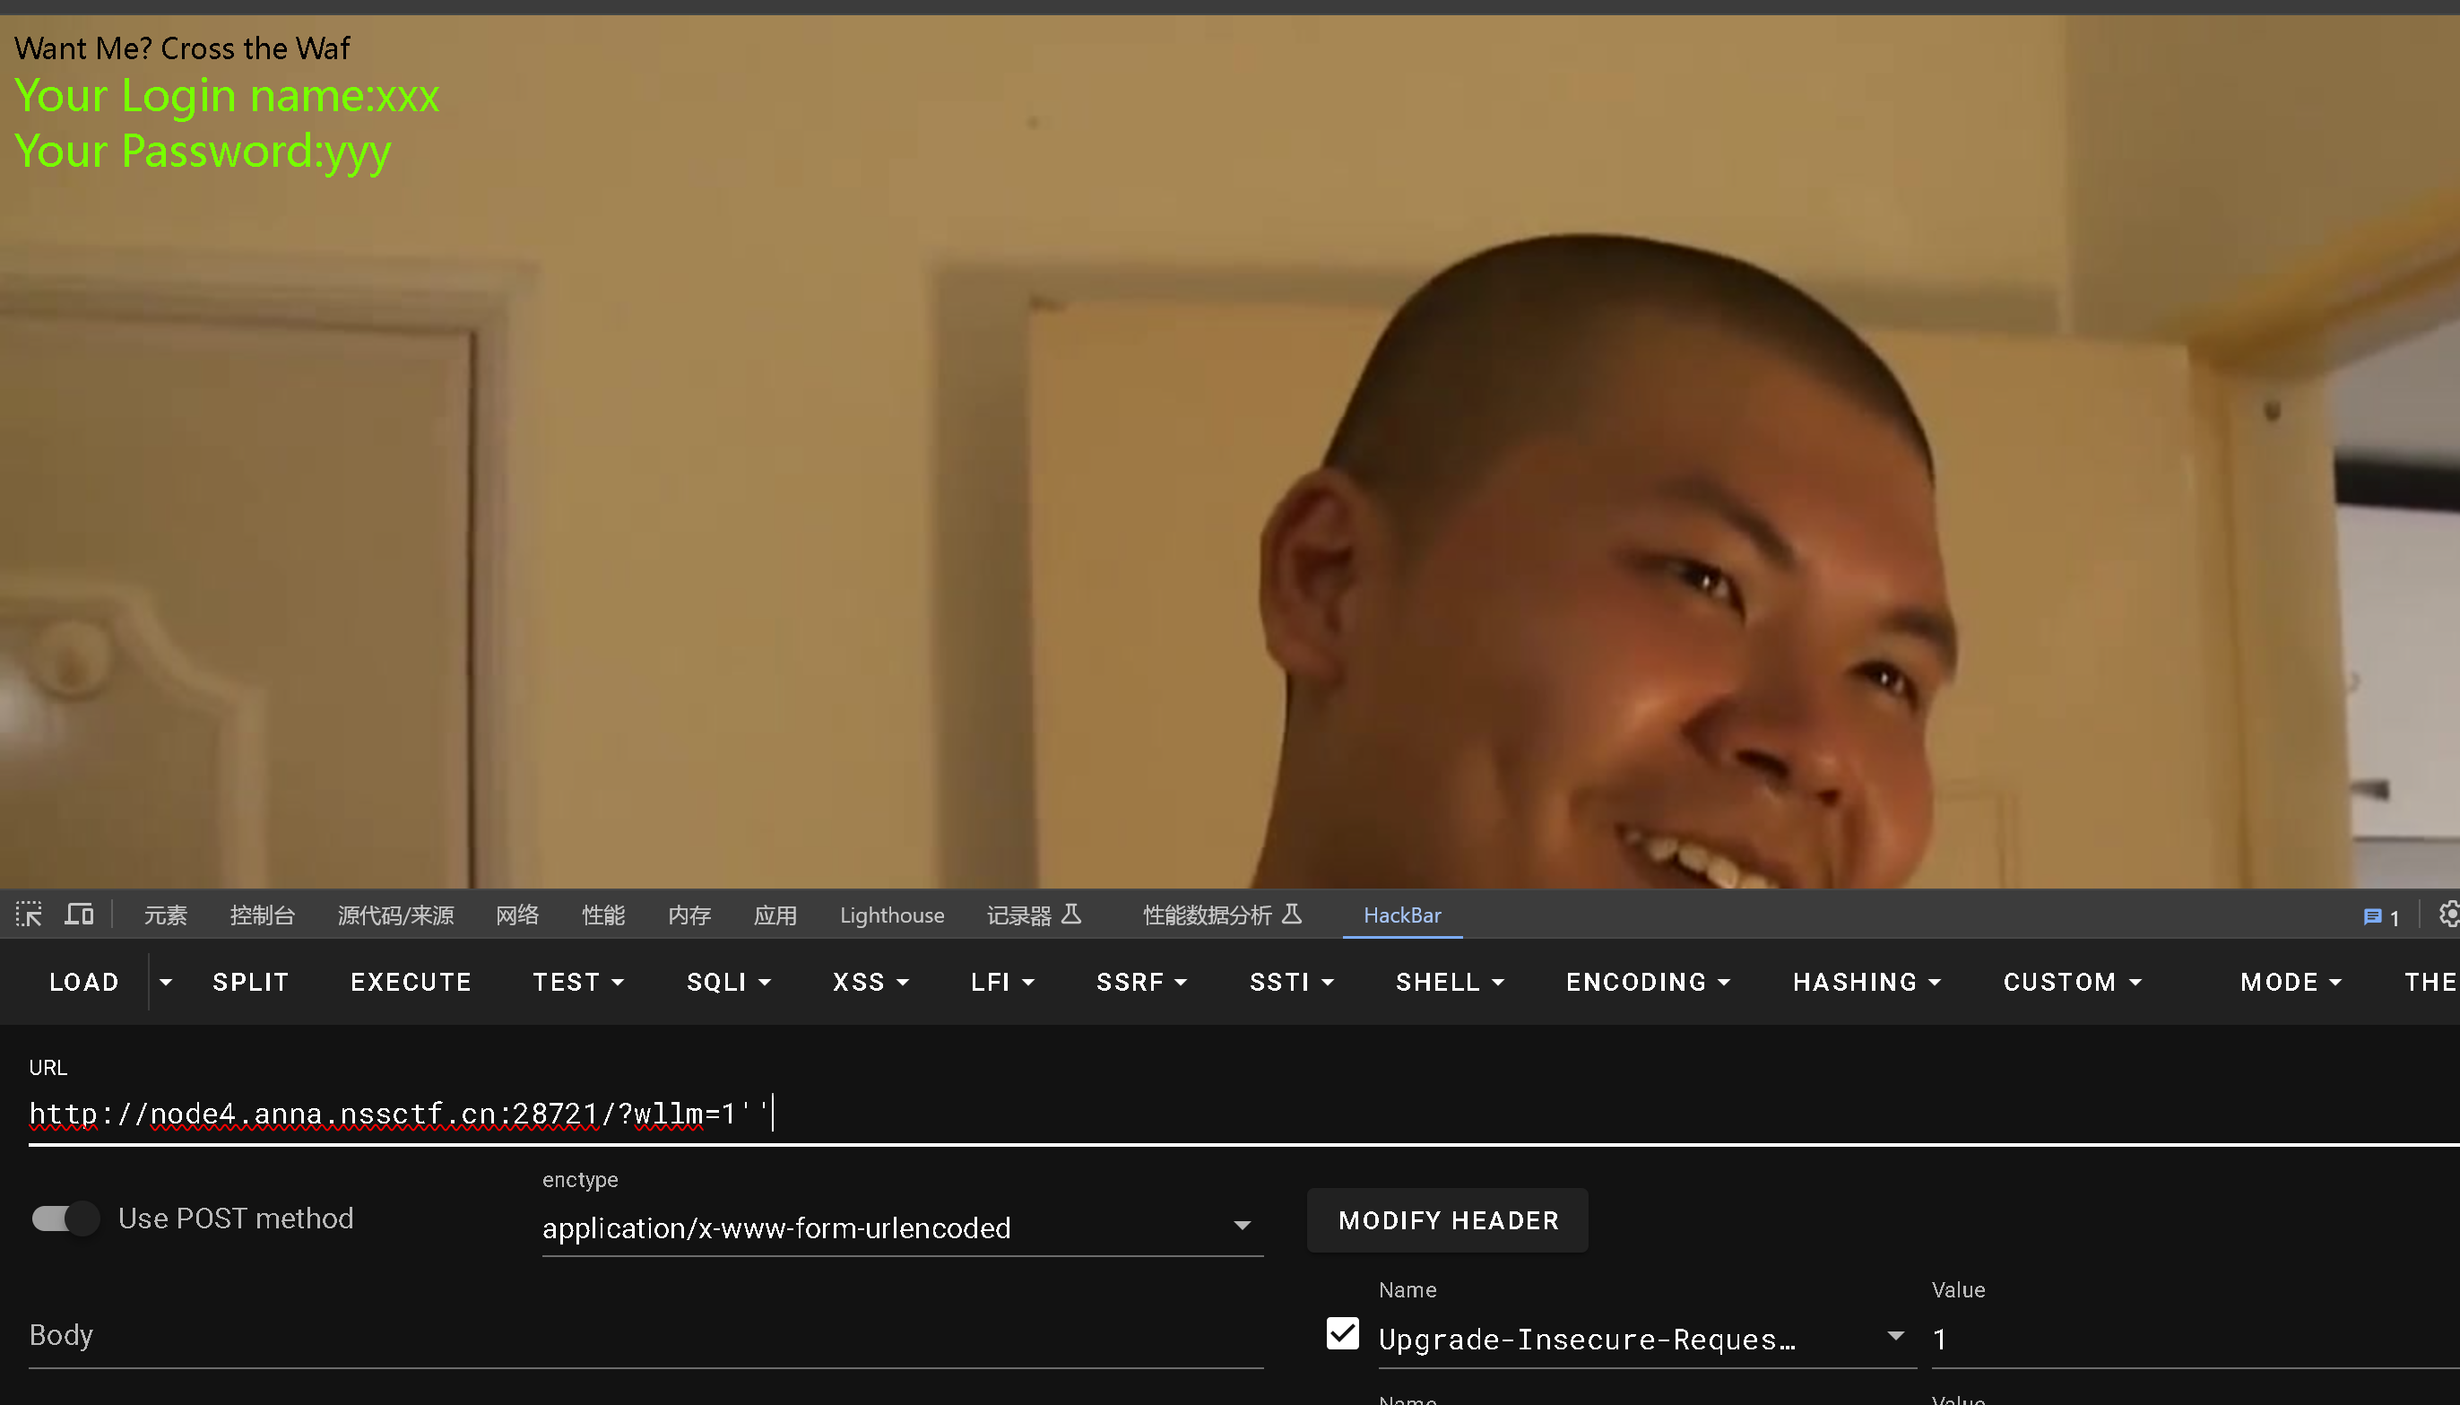Screen dimensions: 2460x1405
Task: Switch to the HackBar tab
Action: point(1402,915)
